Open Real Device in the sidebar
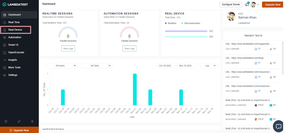Screen dimensions: 284x133 (x=16, y=30)
